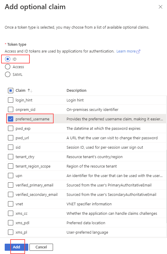Check the upn claim box
This screenshot has width=167, height=254.
pos(11,176)
